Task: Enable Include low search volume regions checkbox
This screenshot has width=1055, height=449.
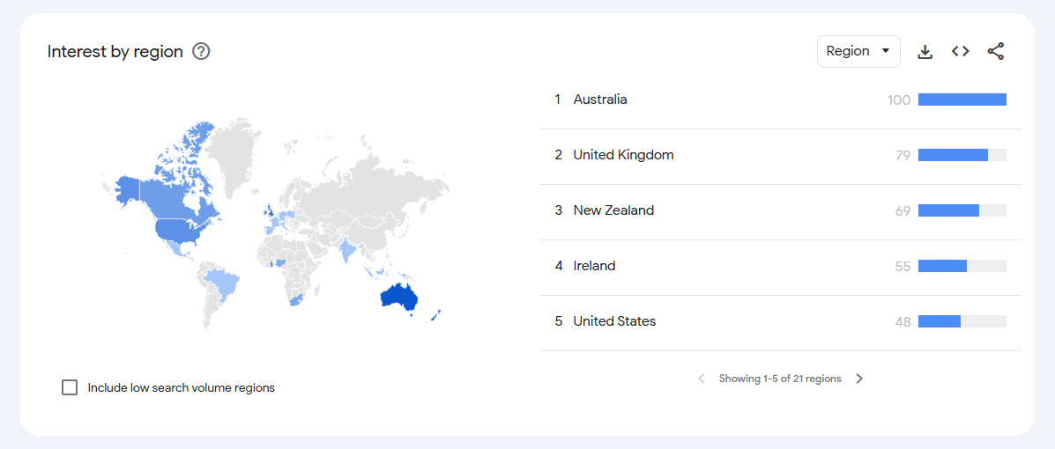Action: (x=70, y=387)
